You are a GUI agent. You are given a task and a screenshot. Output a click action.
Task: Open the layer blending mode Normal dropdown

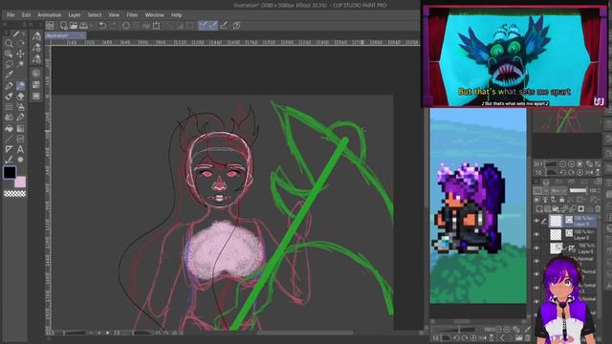[x=558, y=191]
